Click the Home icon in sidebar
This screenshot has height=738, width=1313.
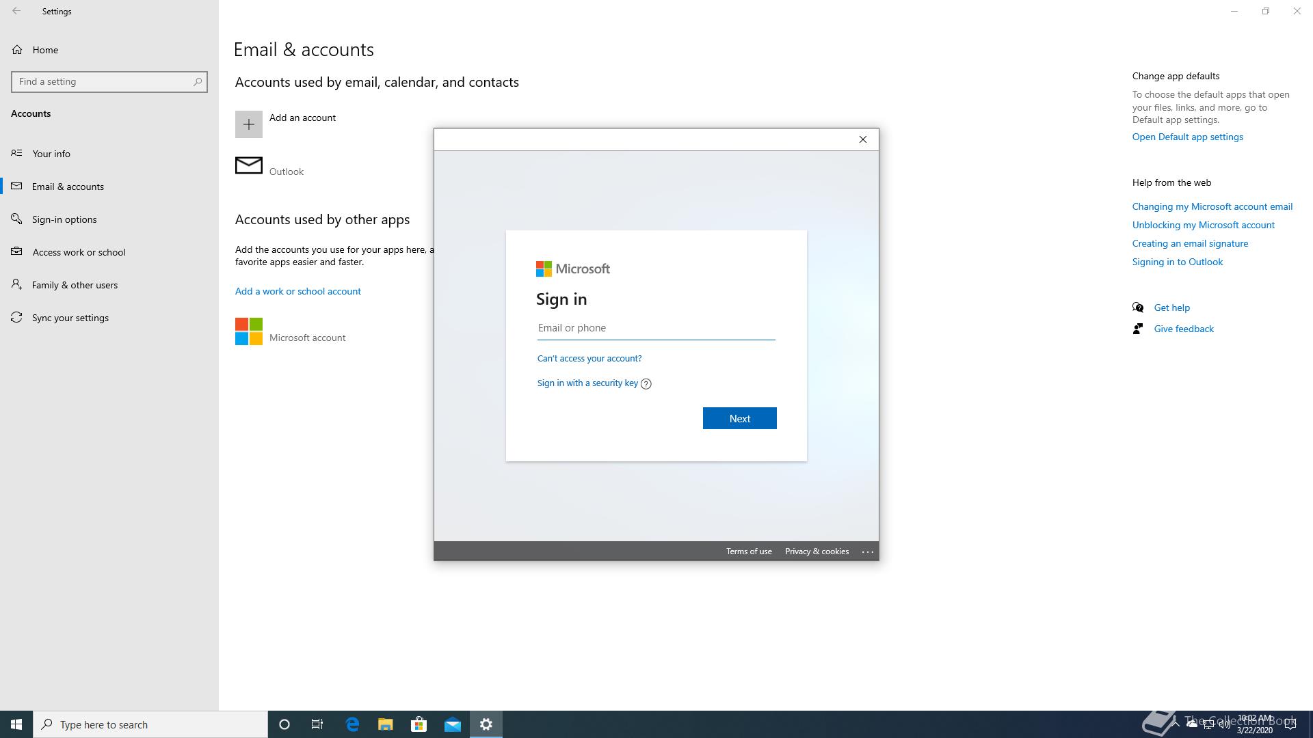click(18, 50)
